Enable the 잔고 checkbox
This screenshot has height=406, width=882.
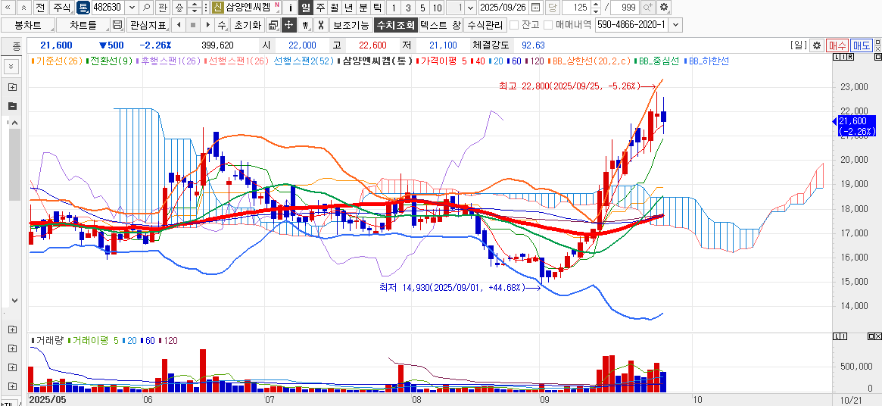tap(515, 25)
